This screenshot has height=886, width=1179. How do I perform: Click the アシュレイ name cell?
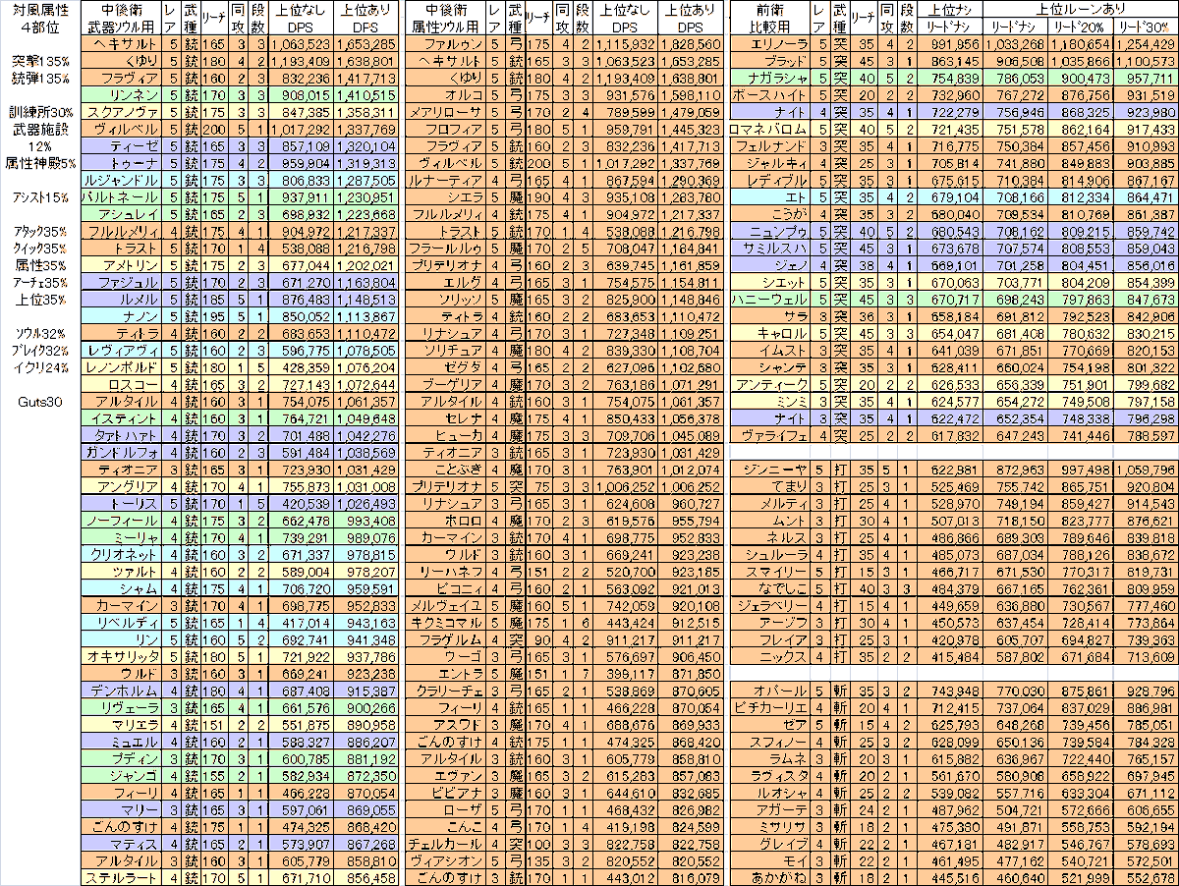(x=120, y=213)
